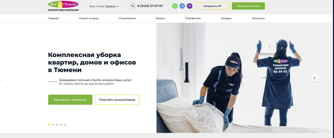Image resolution: width=334 pixels, height=138 pixels.
Task: Click the phone handset icon
Action: (133, 6)
